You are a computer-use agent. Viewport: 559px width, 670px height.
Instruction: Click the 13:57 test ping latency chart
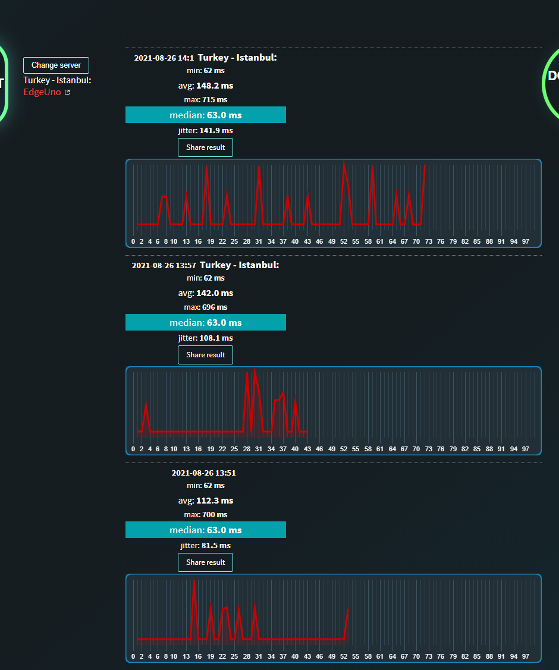pos(334,411)
